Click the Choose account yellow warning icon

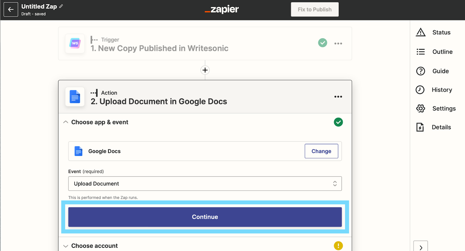point(338,246)
